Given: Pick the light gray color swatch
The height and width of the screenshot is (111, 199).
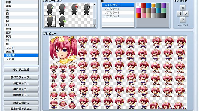Looking at the screenshot, I should coord(153,15).
